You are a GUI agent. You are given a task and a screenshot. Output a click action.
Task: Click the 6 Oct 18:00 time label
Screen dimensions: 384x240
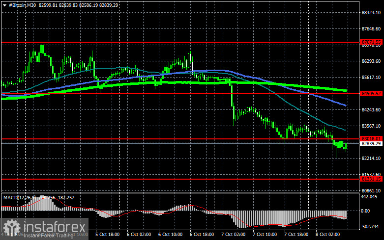(202, 235)
